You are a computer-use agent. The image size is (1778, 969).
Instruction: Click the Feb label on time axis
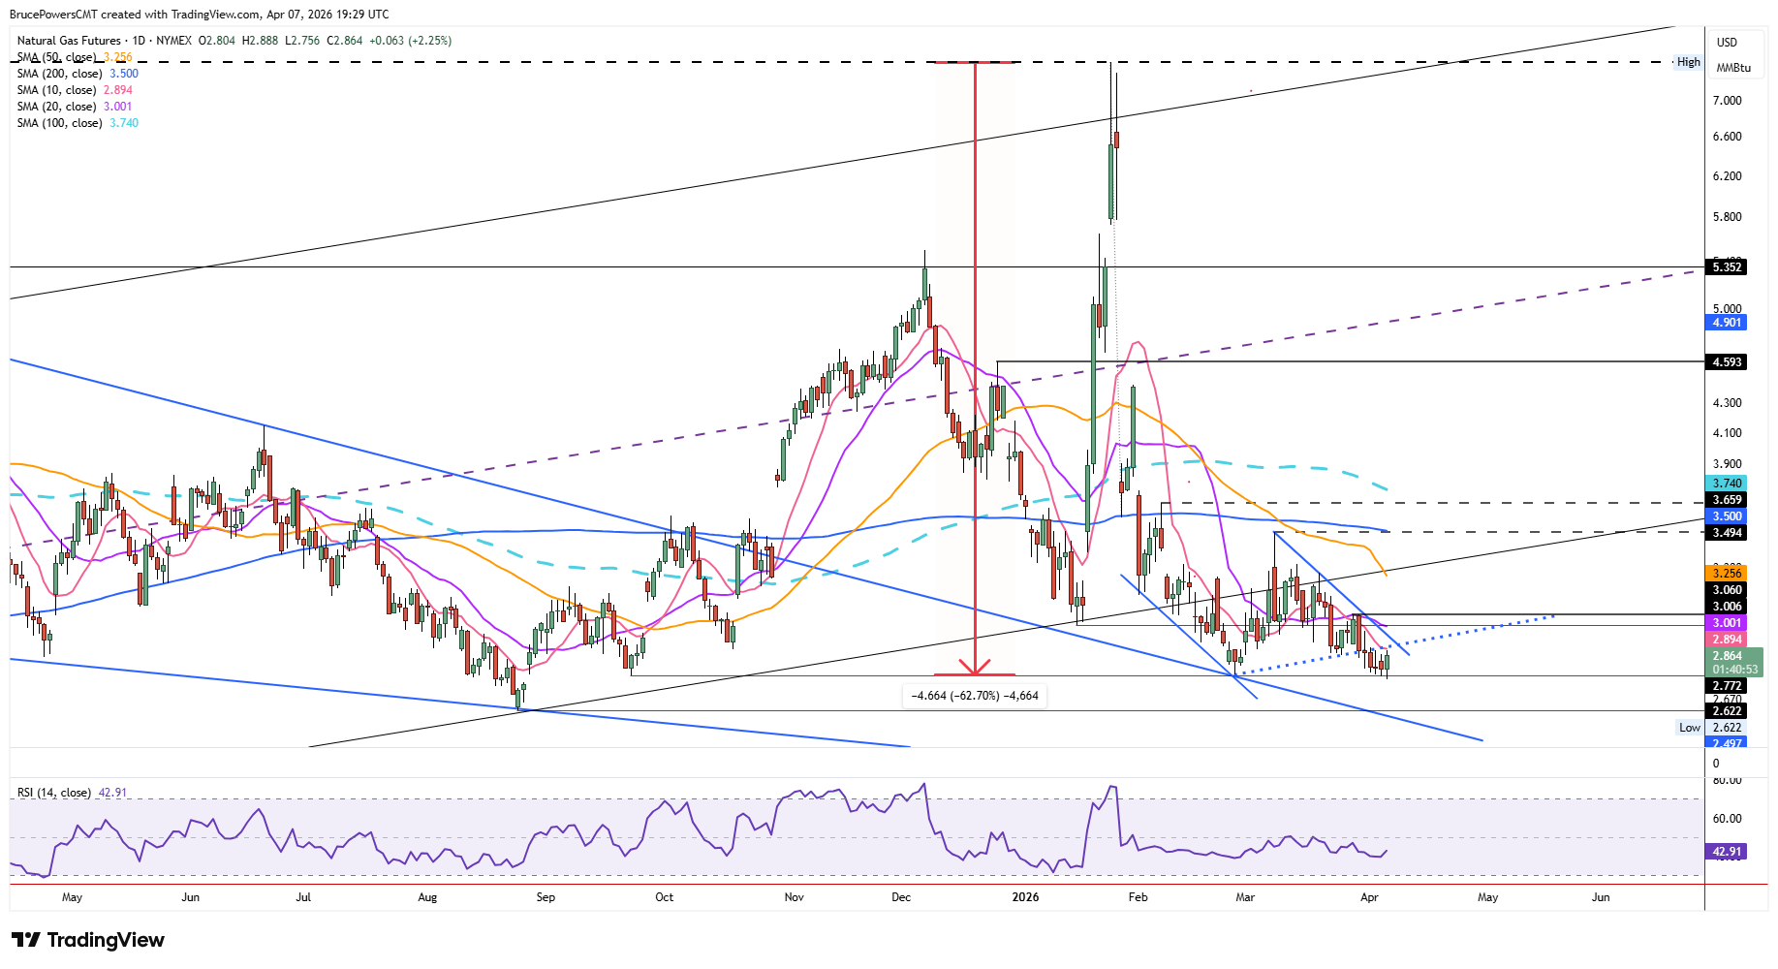[1139, 897]
